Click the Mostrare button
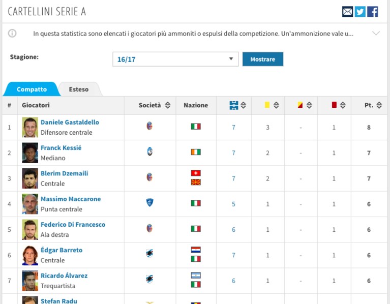 coord(263,59)
